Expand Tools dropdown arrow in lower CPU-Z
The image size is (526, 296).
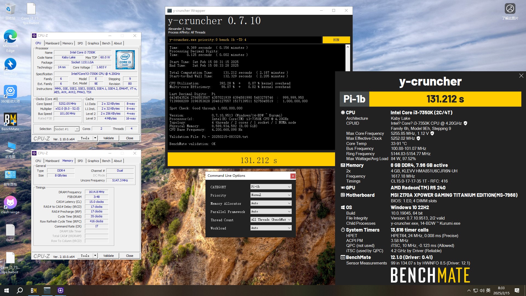95,256
